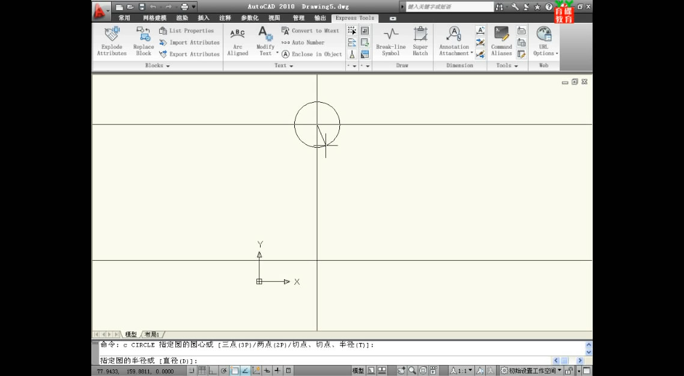Click the Pan hand icon in status bar
This screenshot has width=684, height=376.
(x=401, y=371)
